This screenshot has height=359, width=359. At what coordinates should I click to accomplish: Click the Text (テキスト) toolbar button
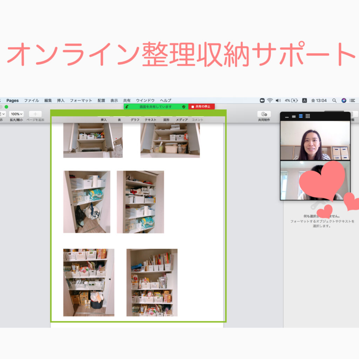point(150,120)
